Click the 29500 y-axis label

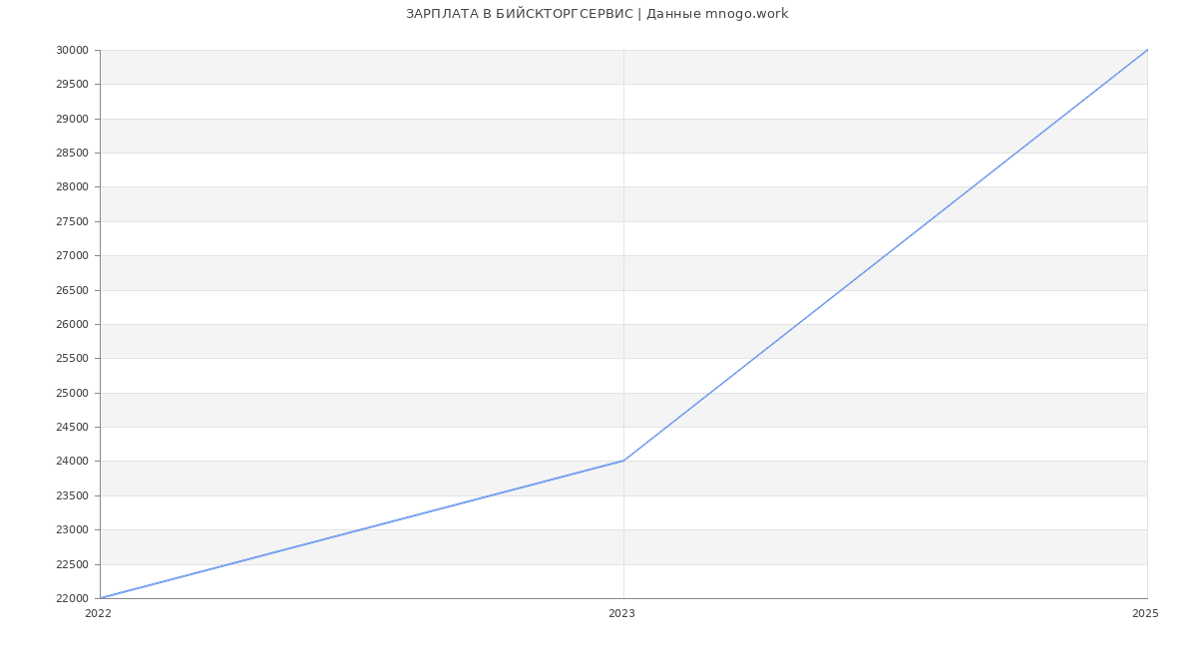click(72, 85)
